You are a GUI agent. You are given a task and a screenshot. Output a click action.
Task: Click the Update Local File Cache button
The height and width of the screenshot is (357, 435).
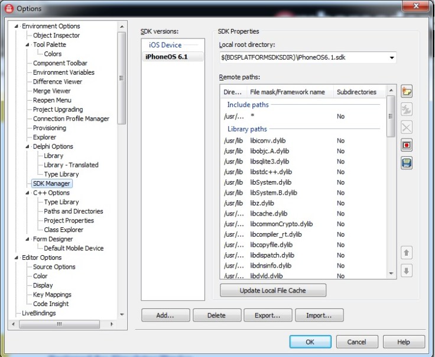point(272,291)
